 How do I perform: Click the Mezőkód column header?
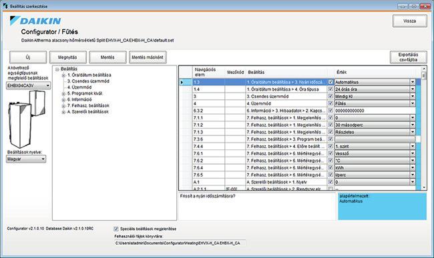tap(235, 72)
